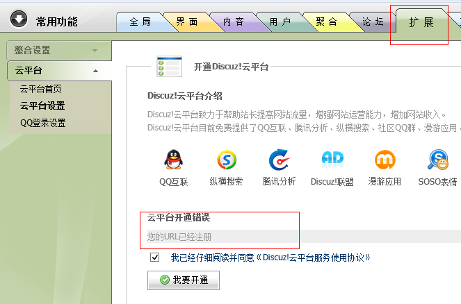
Task: Switch to the 界面 tab
Action: click(187, 22)
